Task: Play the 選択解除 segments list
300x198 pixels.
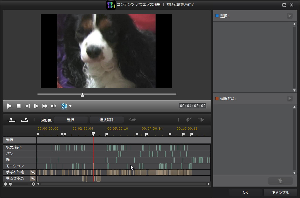Action: click(290, 99)
